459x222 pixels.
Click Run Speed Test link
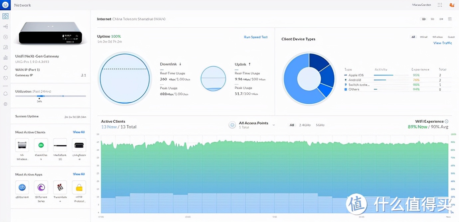[x=255, y=37]
